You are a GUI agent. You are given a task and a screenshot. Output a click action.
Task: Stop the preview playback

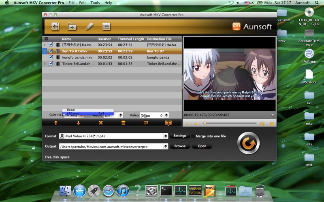196,124
